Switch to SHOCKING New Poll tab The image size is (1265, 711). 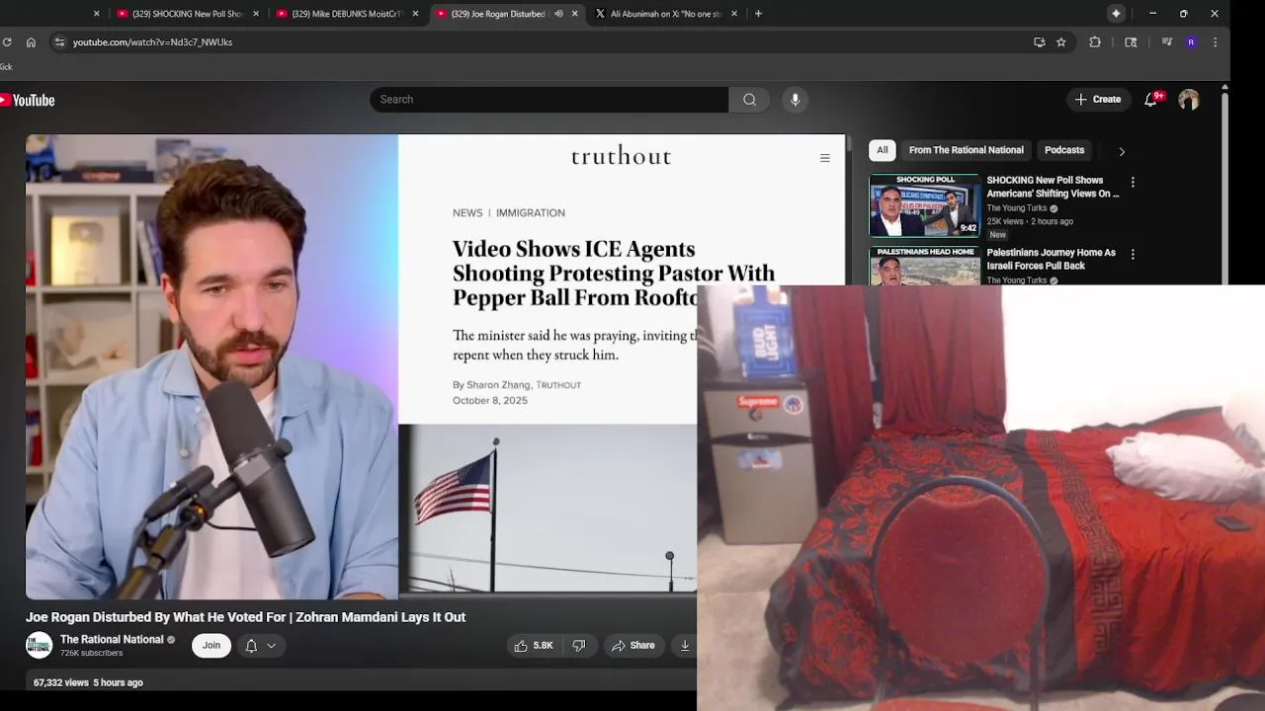(x=187, y=14)
